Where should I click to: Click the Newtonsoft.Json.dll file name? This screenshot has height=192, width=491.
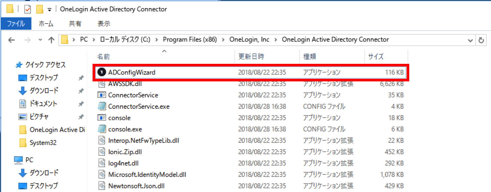[136, 186]
